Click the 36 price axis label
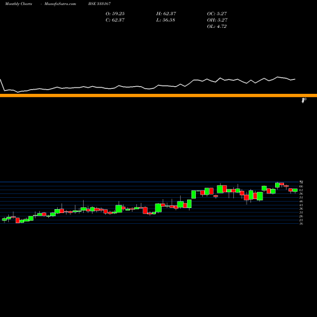The image size is (317, 317). (x=301, y=209)
